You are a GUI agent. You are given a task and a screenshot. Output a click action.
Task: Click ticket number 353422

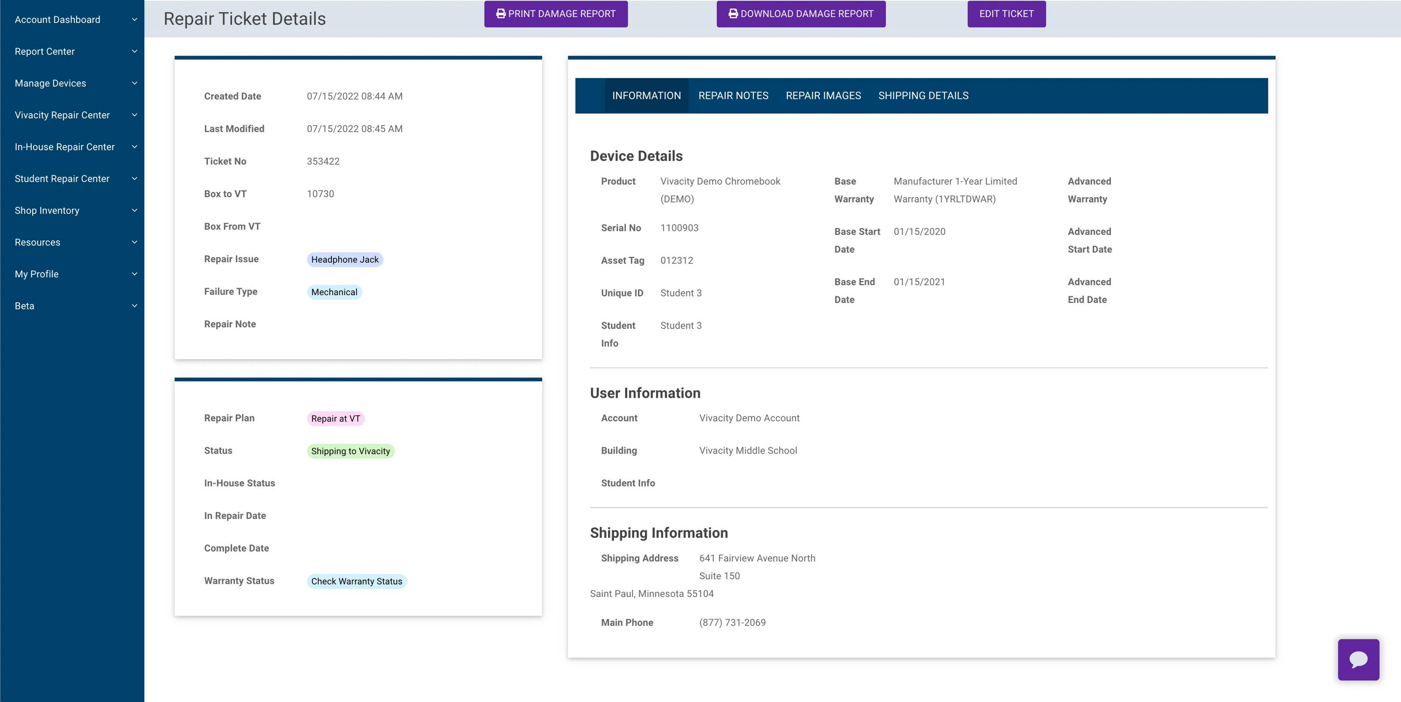pos(323,161)
